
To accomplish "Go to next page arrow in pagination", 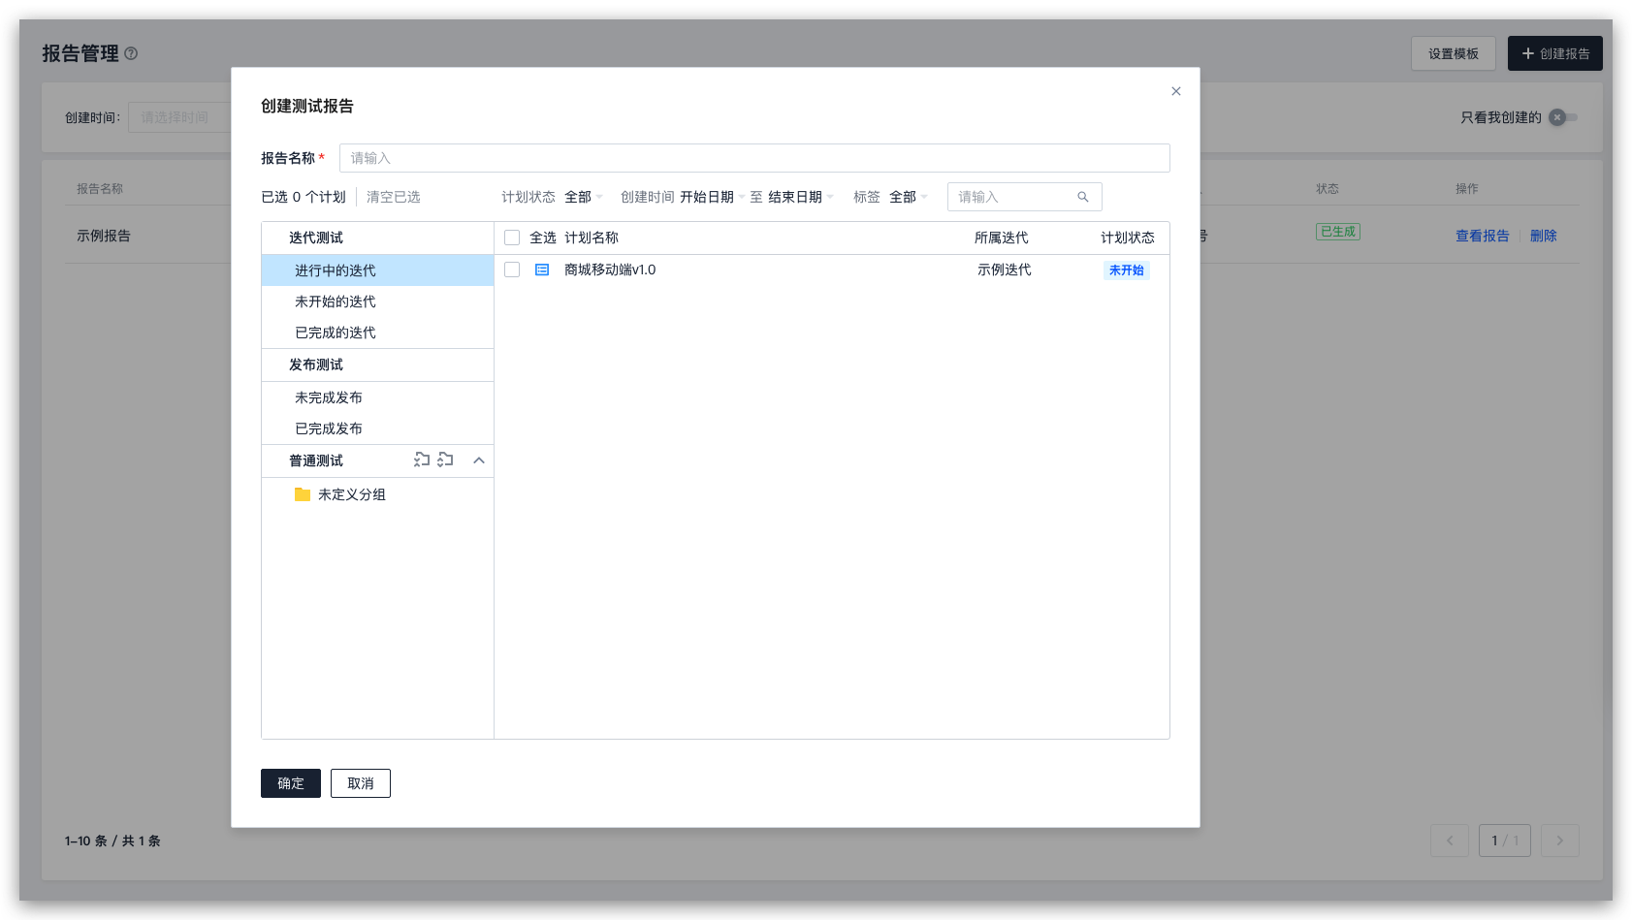I will [1560, 841].
